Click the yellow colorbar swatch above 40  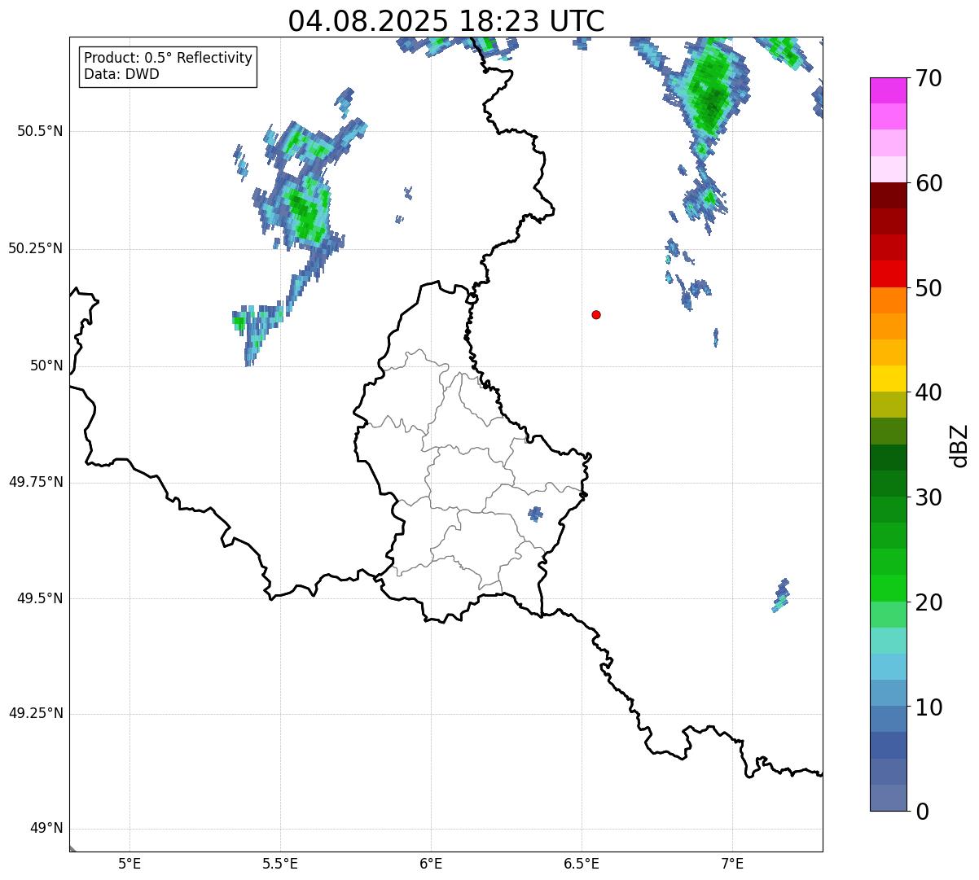pyautogui.click(x=888, y=379)
